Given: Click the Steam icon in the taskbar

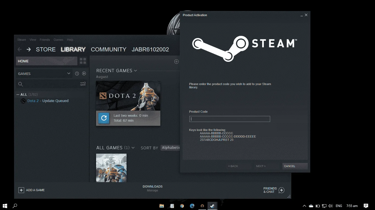Looking at the screenshot, I should [212, 206].
